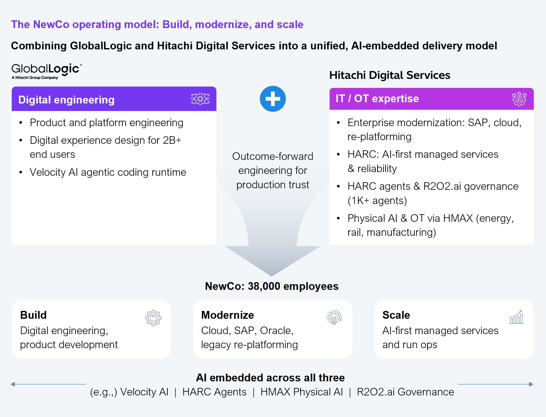The width and height of the screenshot is (546, 417).
Task: Click the NewCo: 38,000 employees text
Action: pyautogui.click(x=272, y=286)
